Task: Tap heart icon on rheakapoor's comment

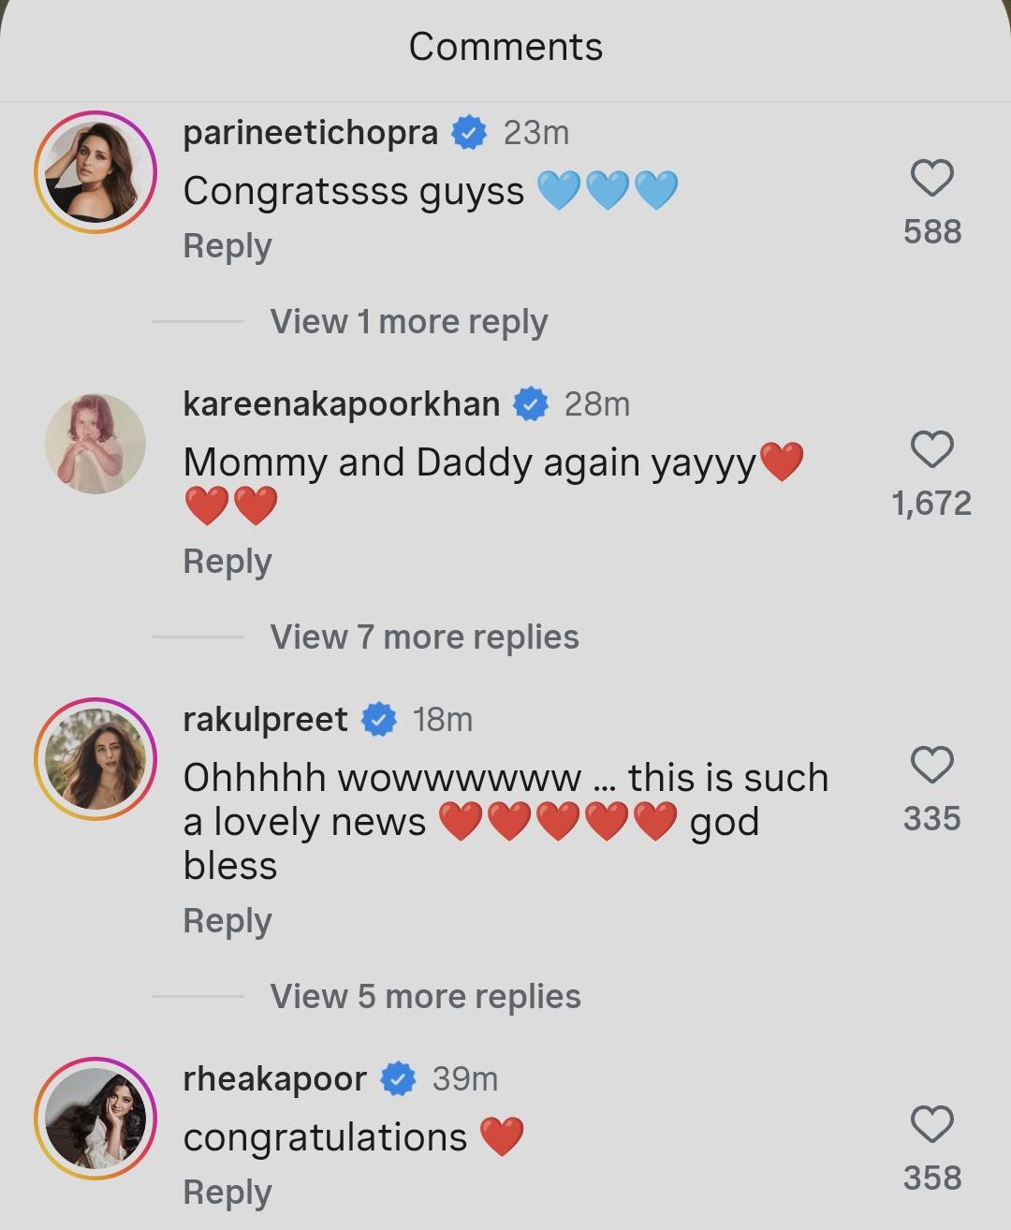Action: click(932, 1124)
